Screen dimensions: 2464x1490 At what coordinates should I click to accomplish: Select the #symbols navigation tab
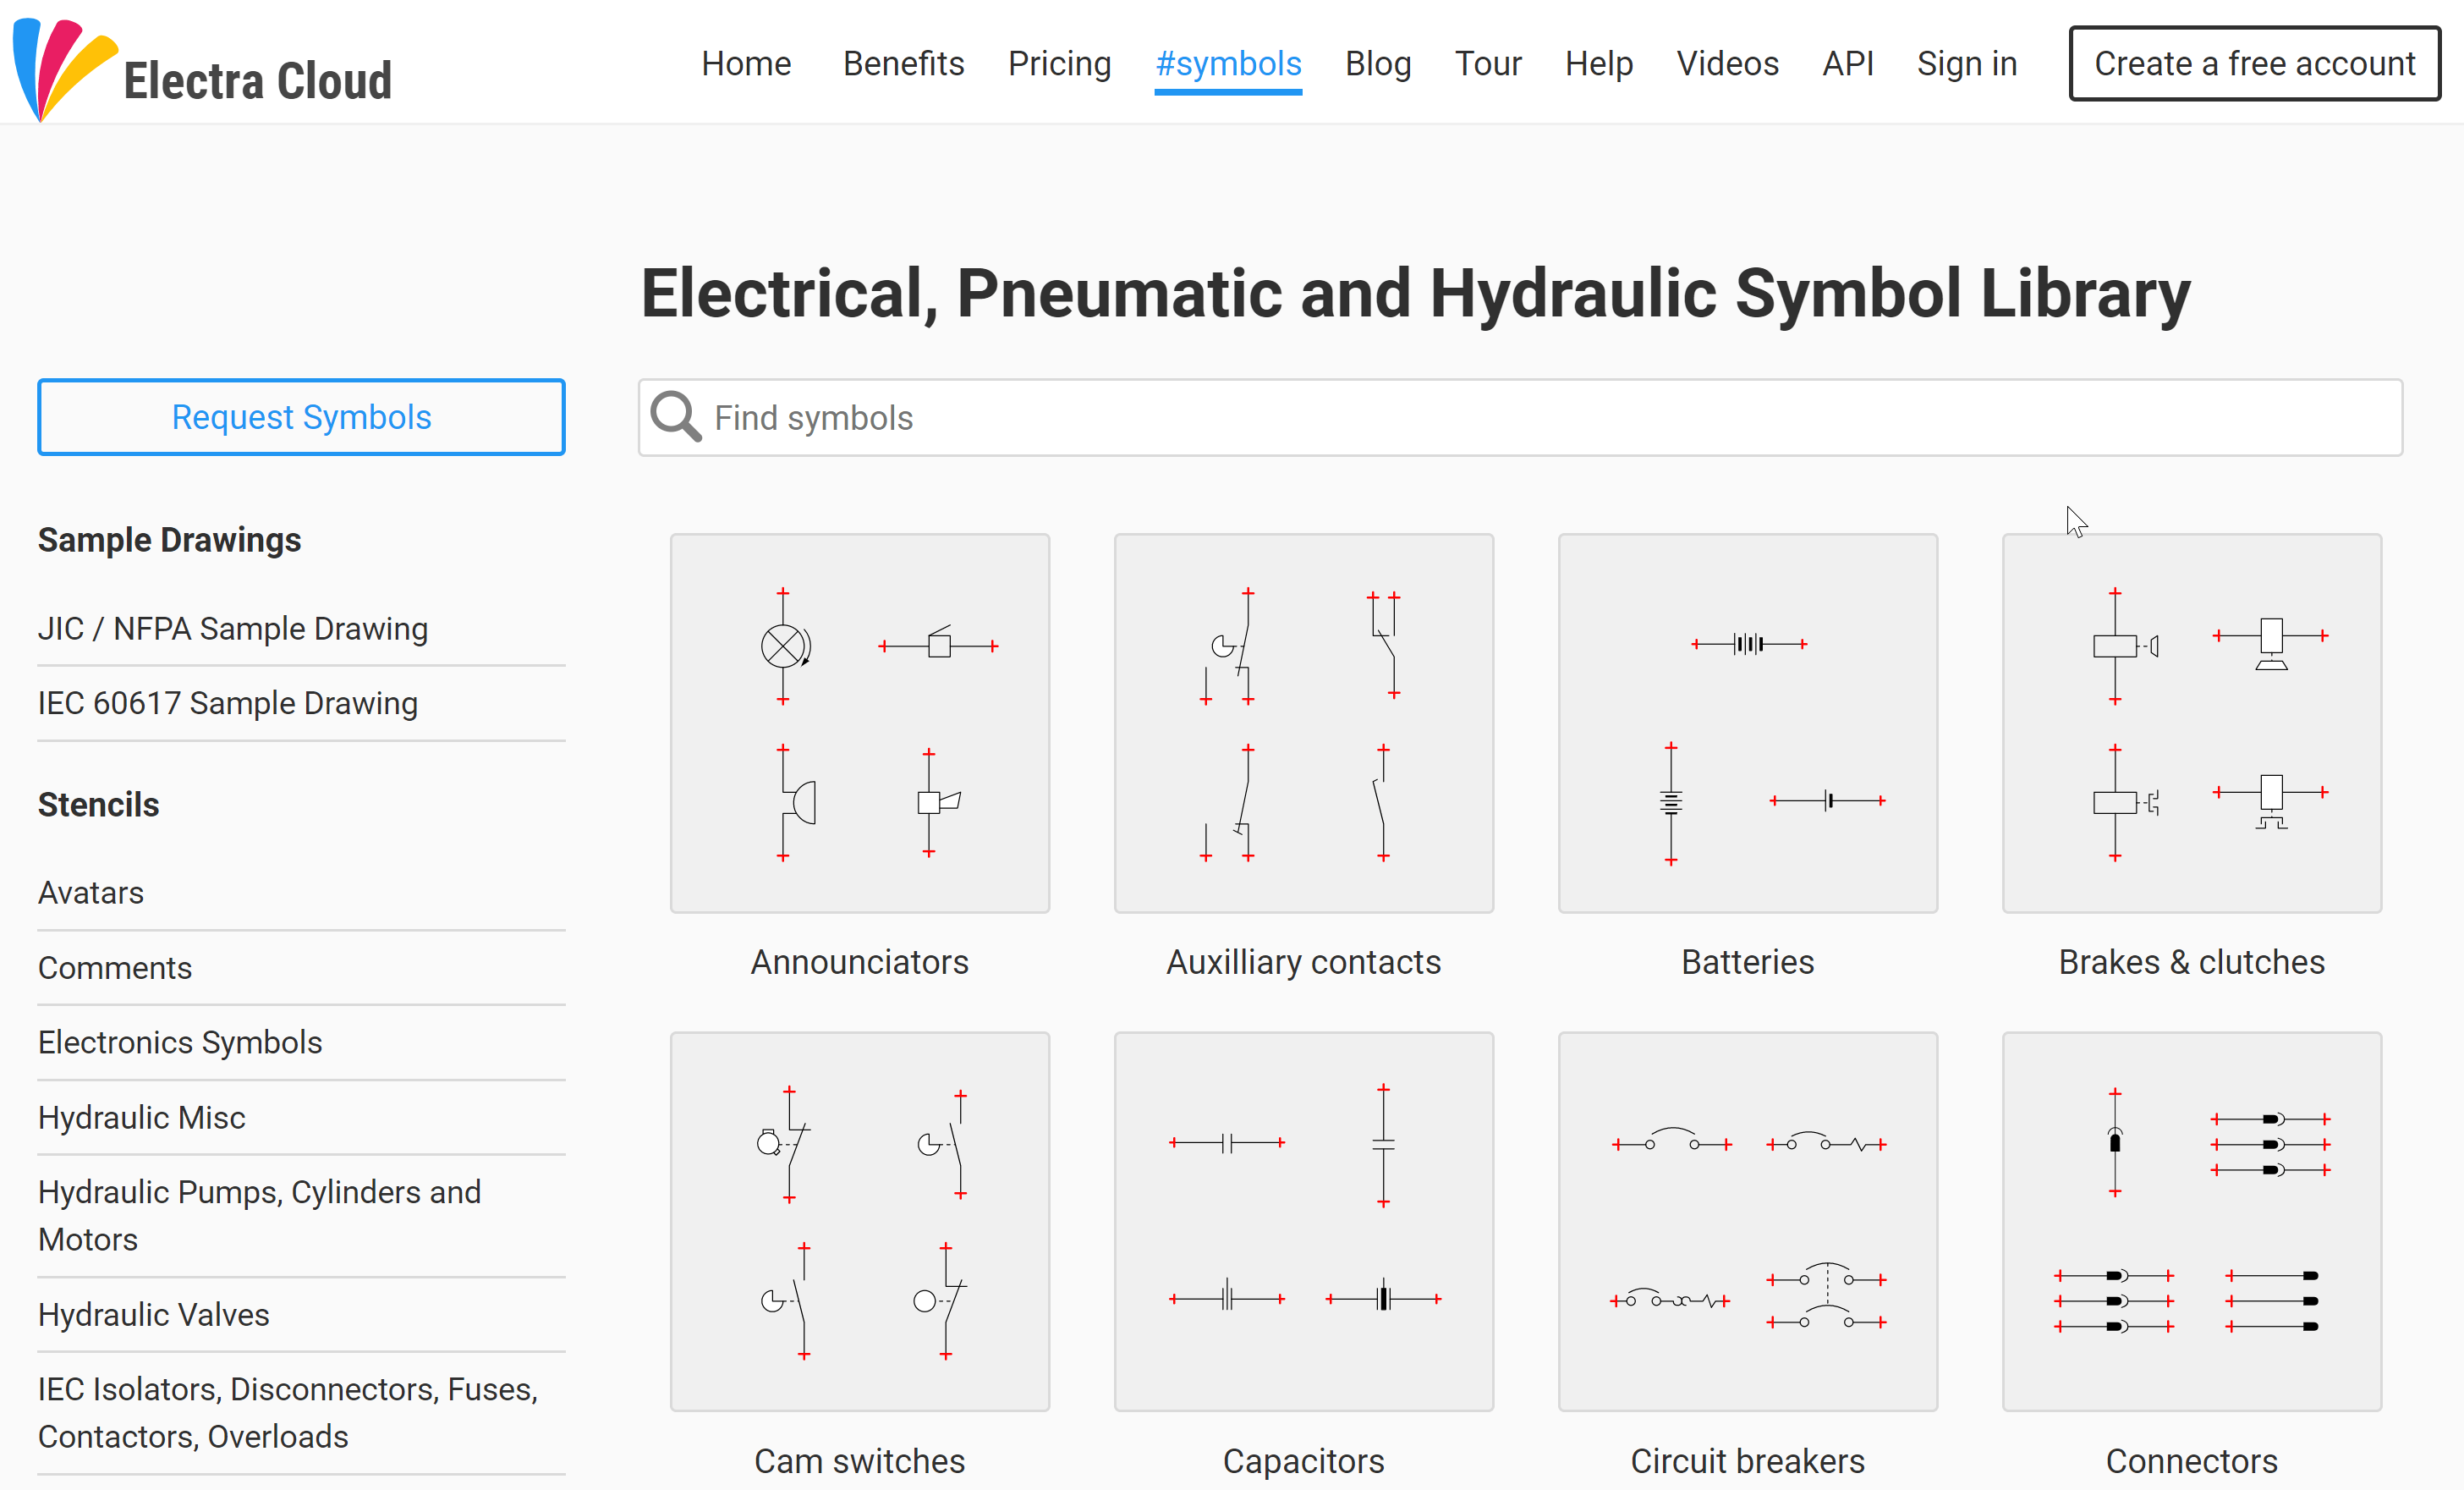tap(1228, 63)
